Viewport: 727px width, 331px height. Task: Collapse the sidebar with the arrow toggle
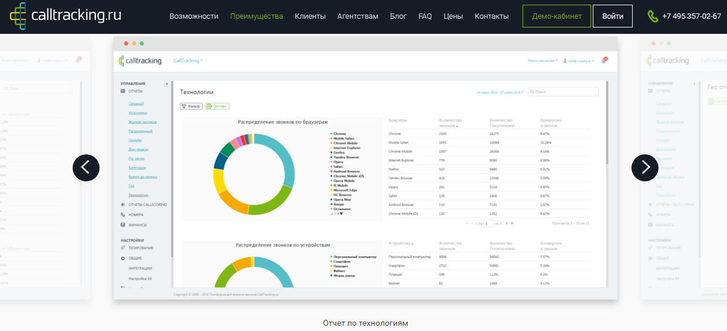point(167,84)
